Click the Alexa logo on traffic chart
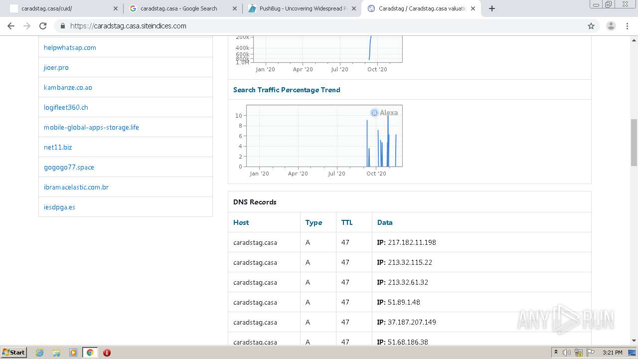Screen dimensions: 638x359 (384, 113)
